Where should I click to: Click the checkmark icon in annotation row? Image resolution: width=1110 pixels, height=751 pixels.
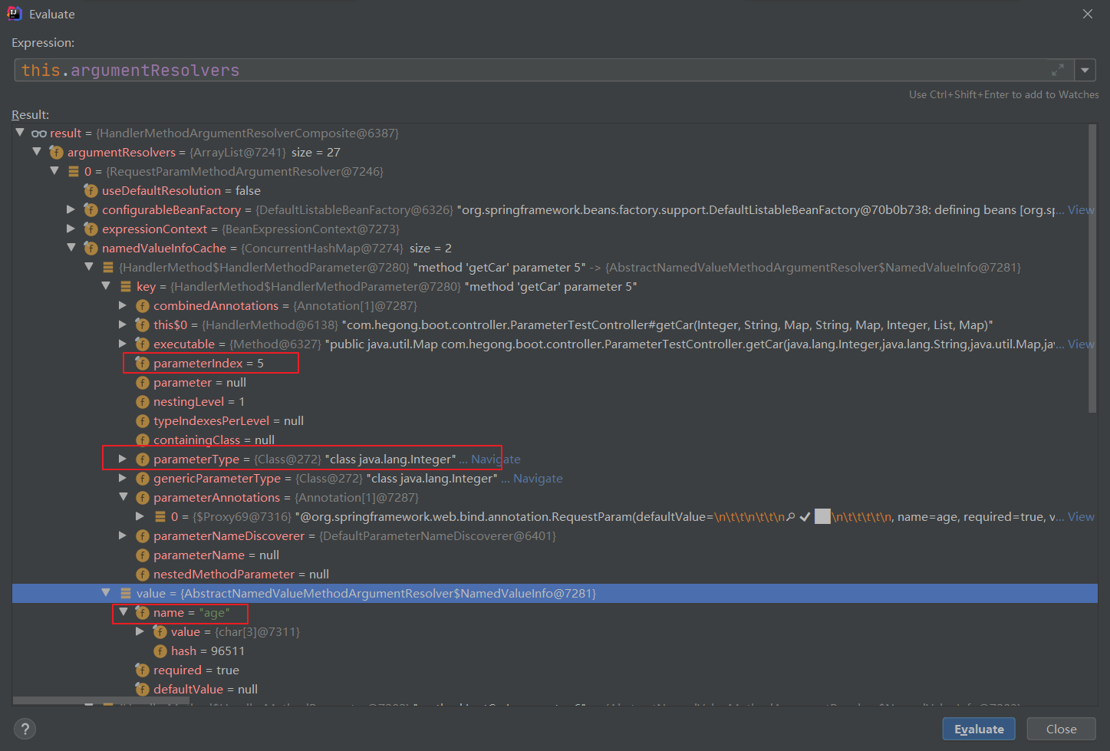click(805, 517)
